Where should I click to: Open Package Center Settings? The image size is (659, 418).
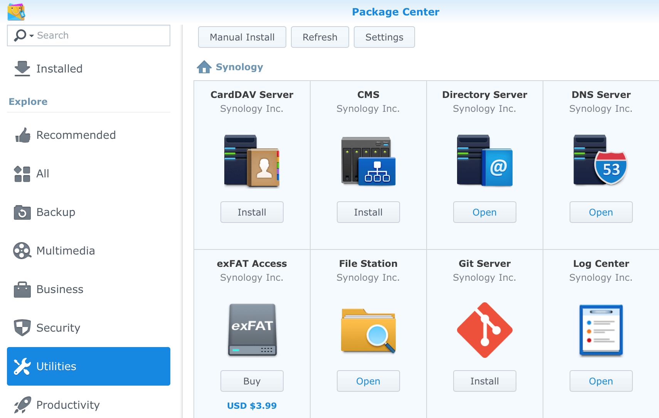(x=384, y=37)
